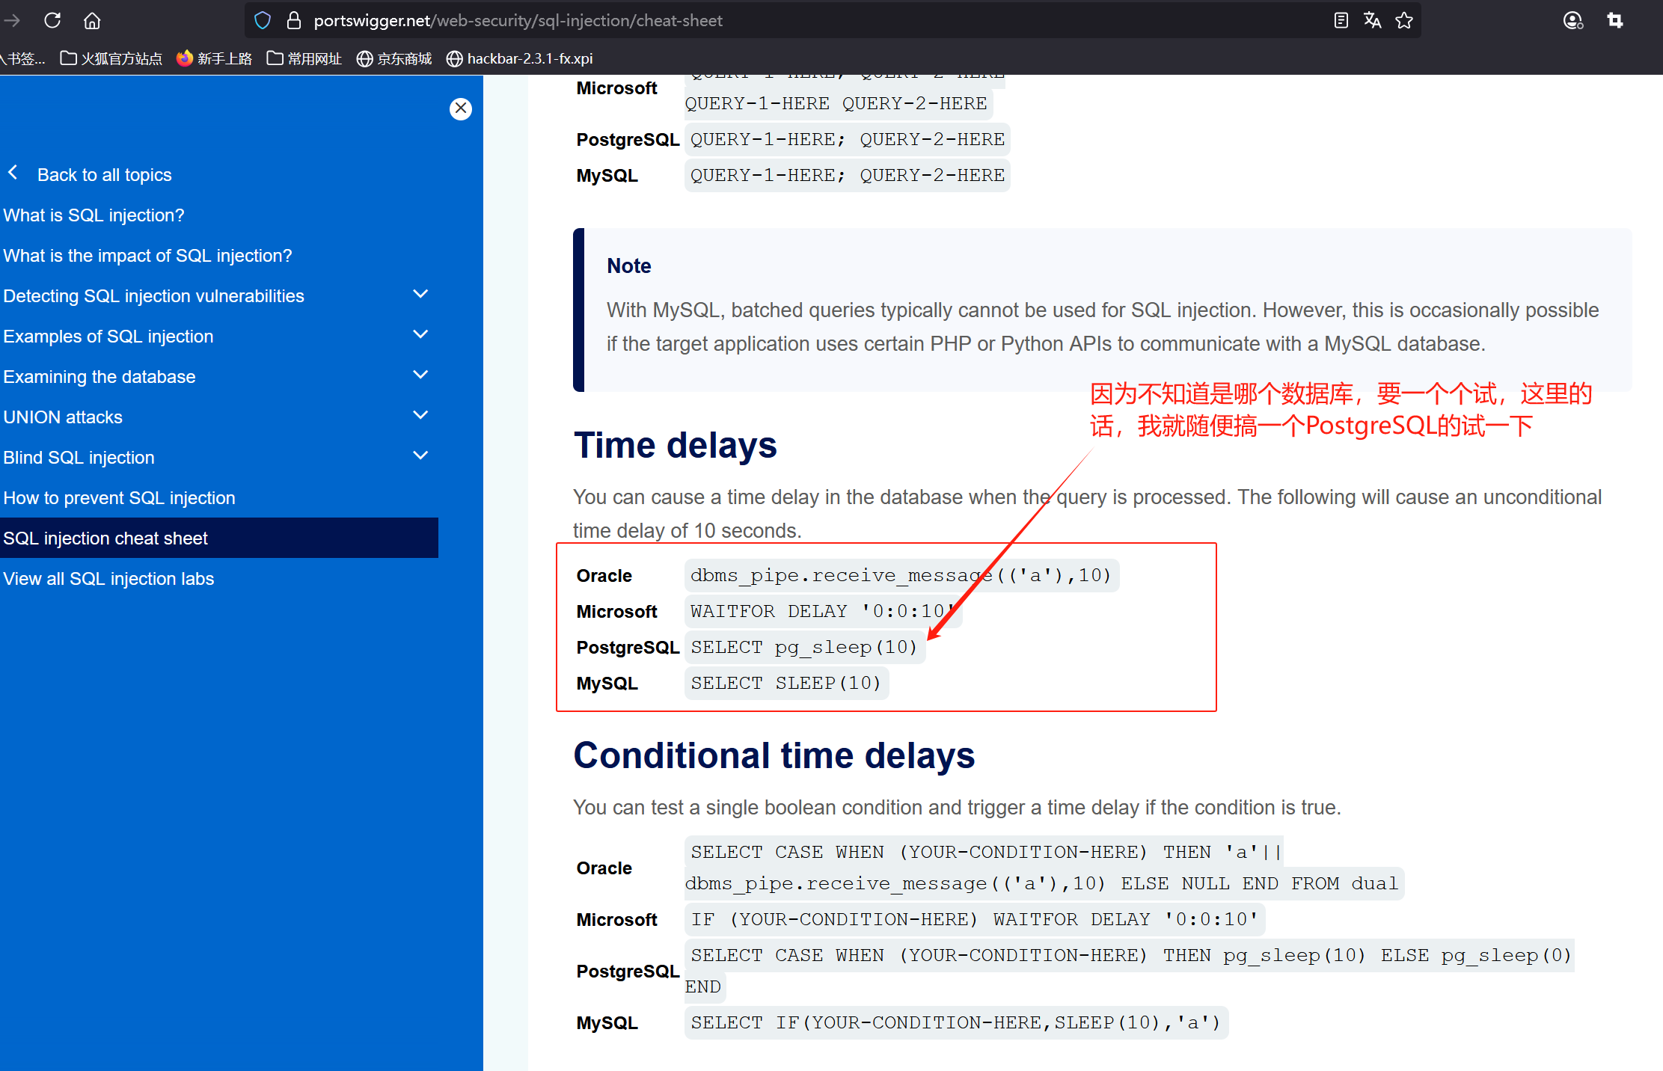Open the tracking protection shield icon
Image resolution: width=1663 pixels, height=1071 pixels.
coord(263,20)
